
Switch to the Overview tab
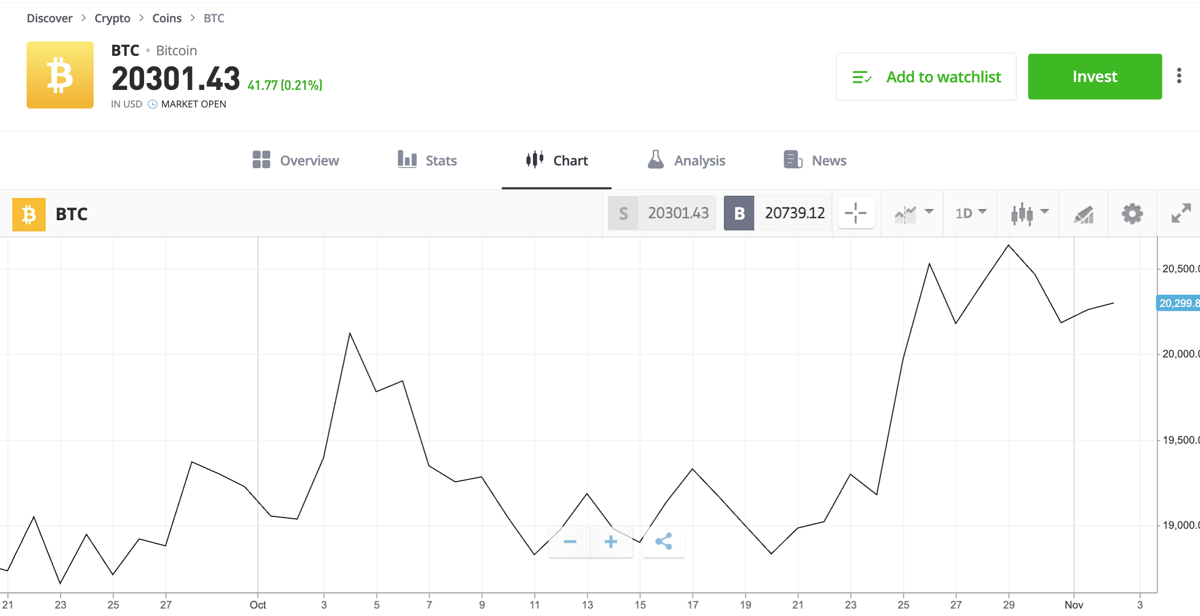295,160
